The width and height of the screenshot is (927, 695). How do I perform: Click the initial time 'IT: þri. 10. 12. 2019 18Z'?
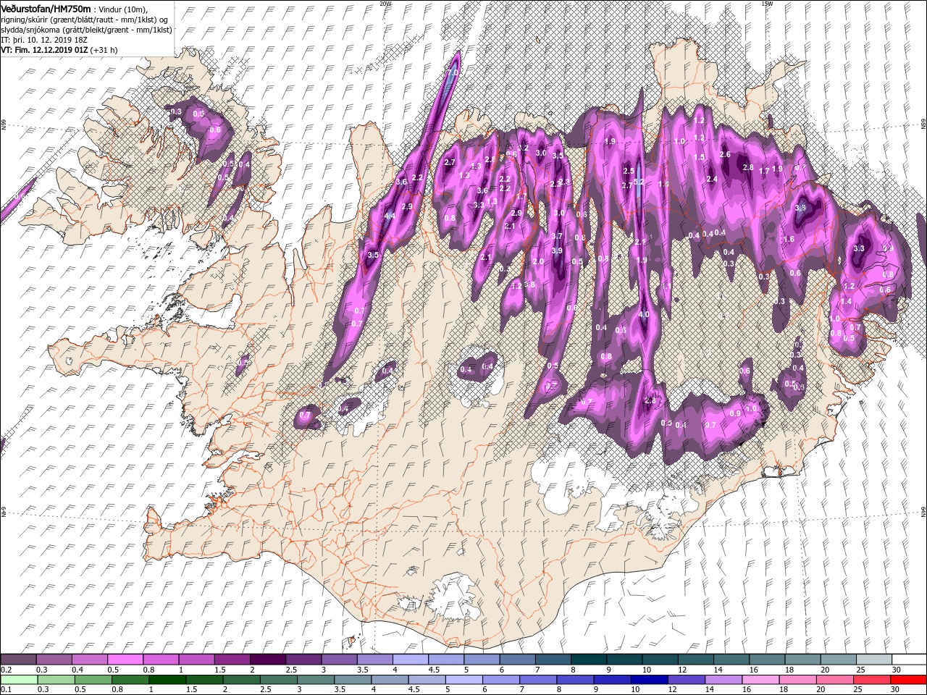[43, 40]
